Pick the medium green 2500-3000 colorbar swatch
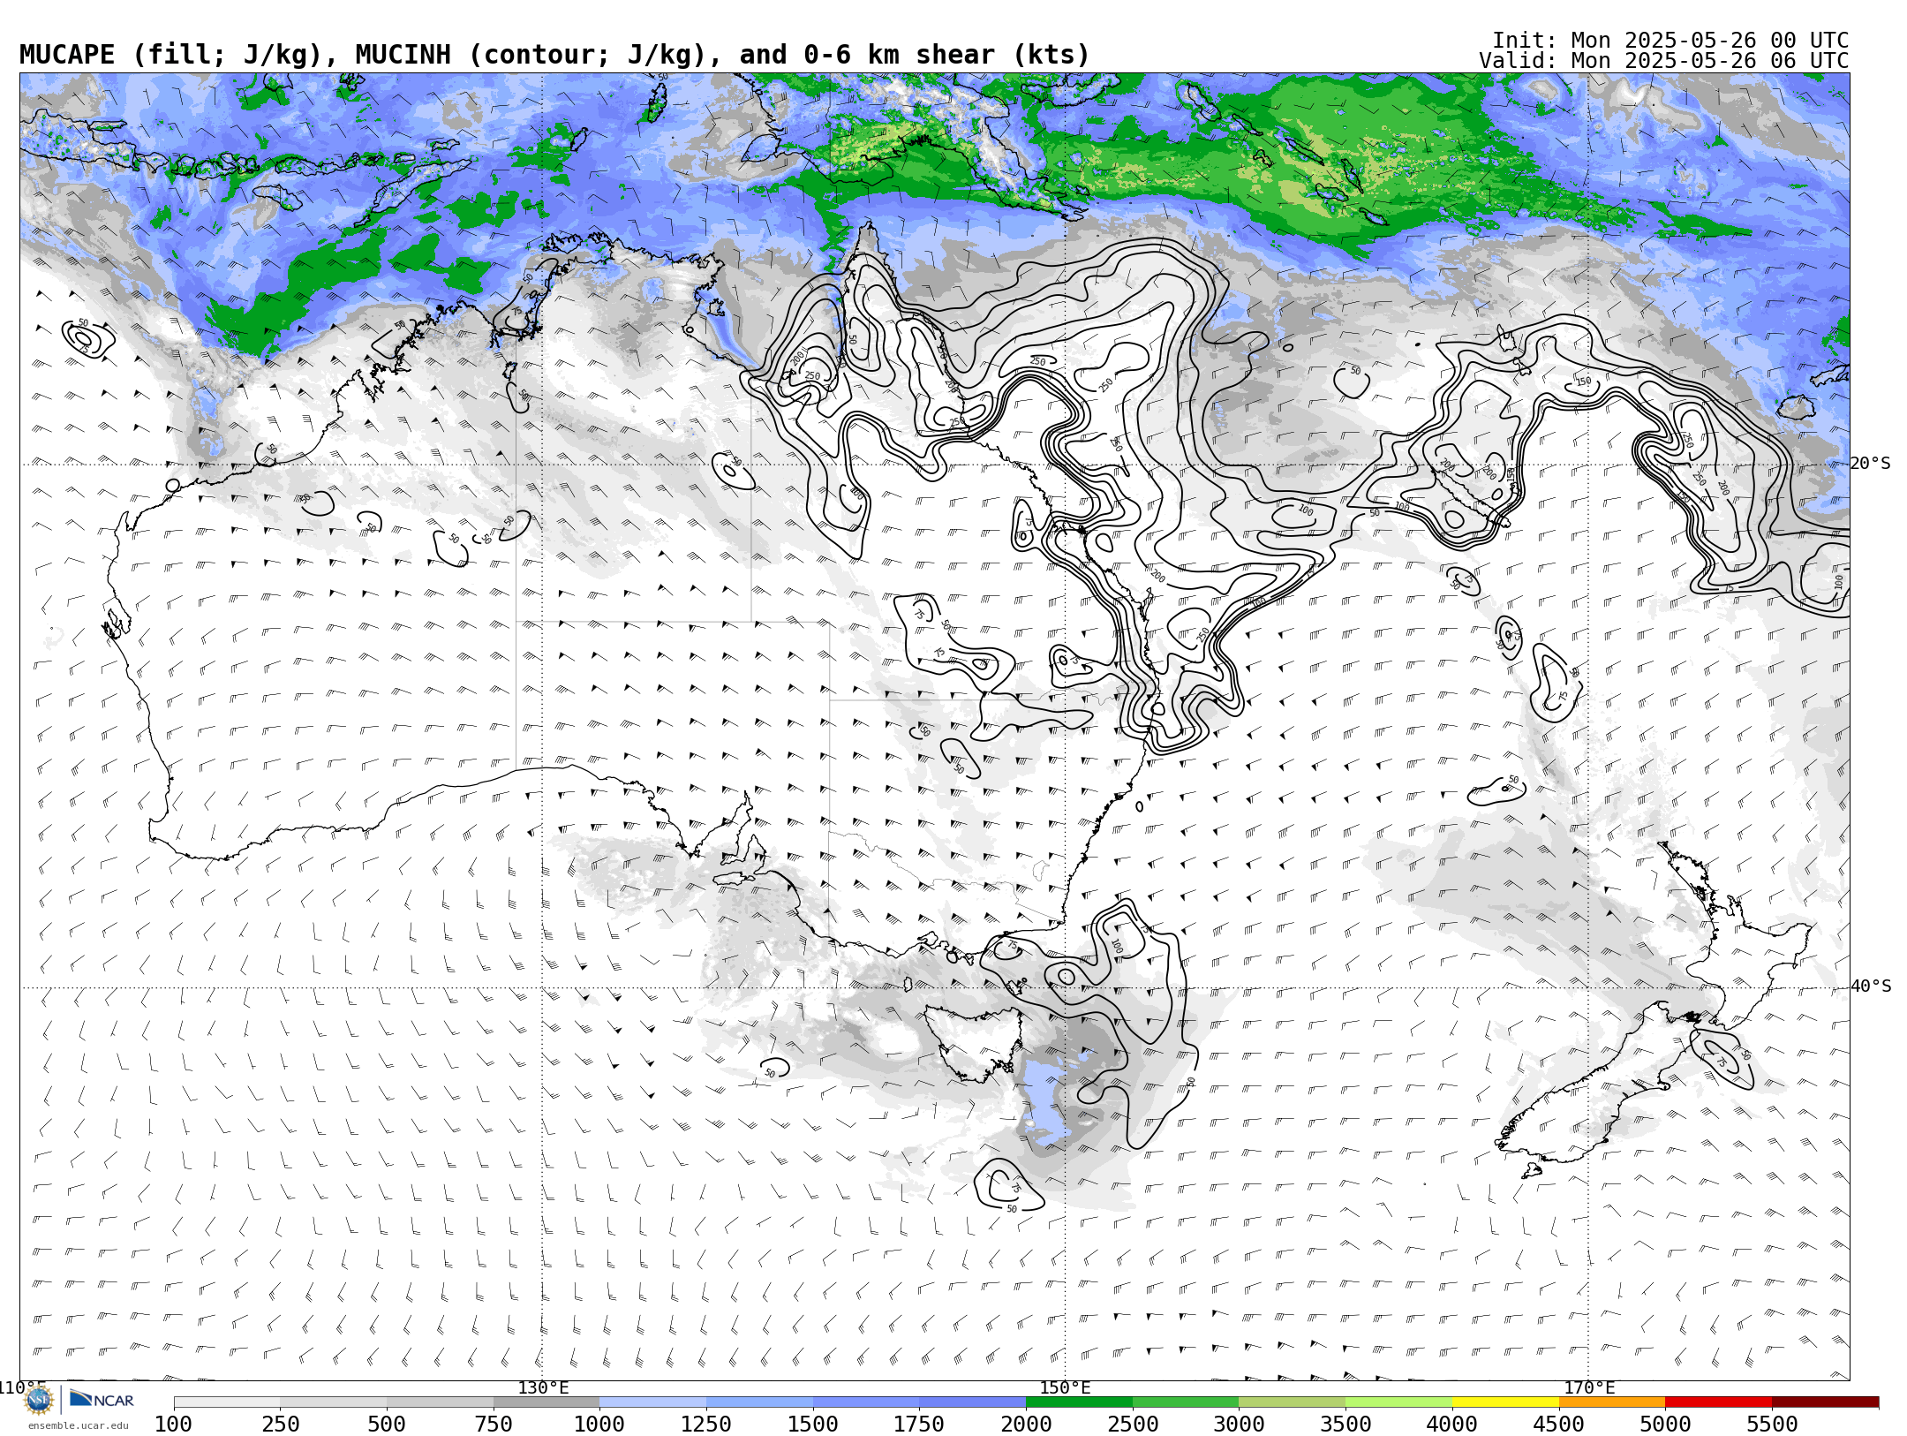 (x=1186, y=1402)
